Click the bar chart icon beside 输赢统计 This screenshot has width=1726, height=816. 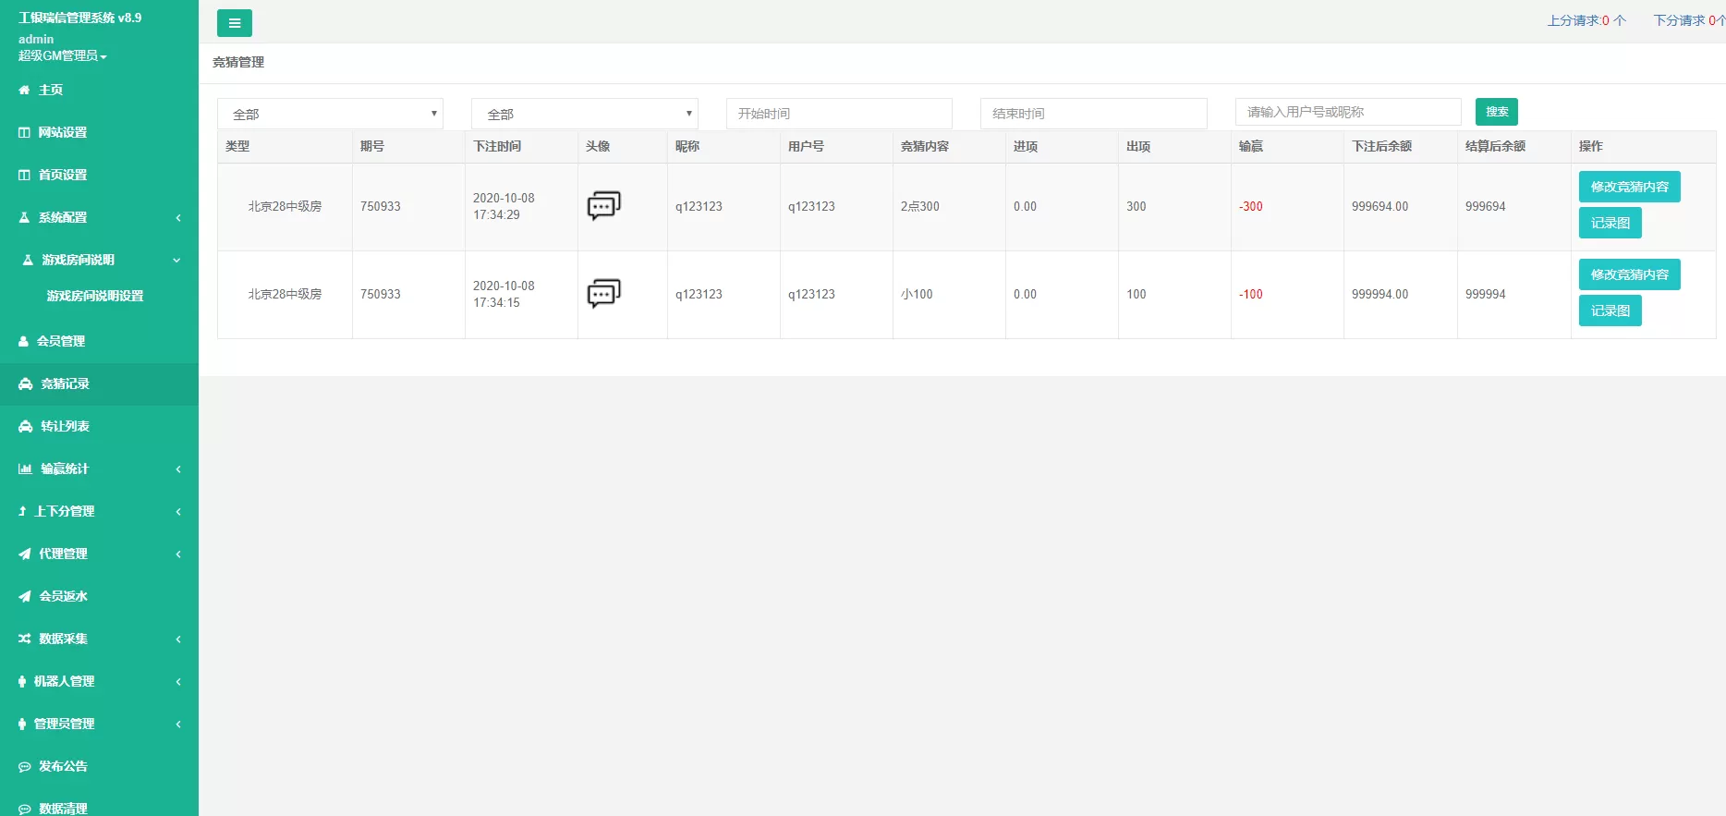[x=25, y=469]
